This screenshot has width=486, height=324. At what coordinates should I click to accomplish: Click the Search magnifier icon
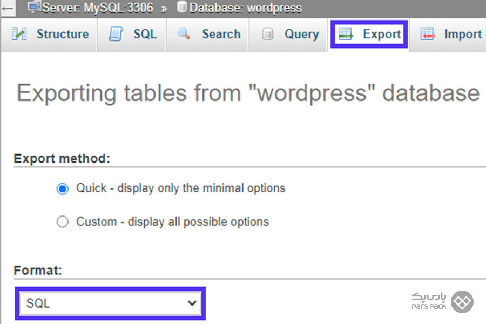pos(184,33)
